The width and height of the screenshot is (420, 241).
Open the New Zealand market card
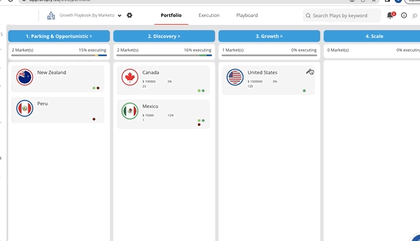click(x=58, y=79)
